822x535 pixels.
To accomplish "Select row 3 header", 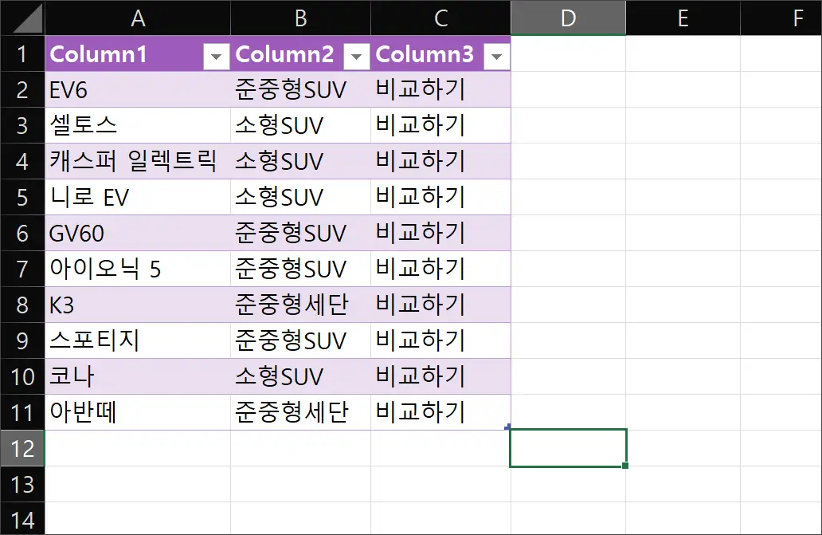I will pyautogui.click(x=22, y=125).
